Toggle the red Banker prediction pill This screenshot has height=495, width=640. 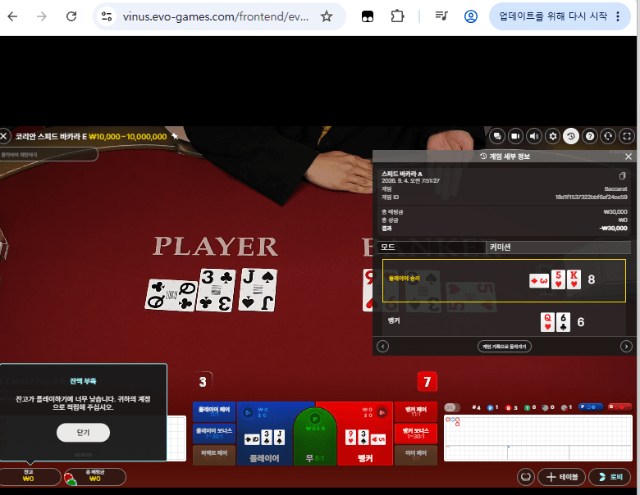pyautogui.click(x=619, y=406)
